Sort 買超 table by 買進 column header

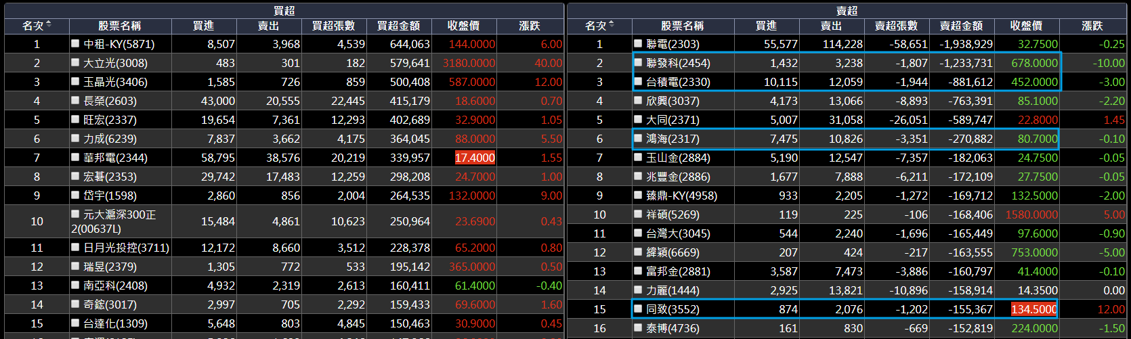coord(204,26)
